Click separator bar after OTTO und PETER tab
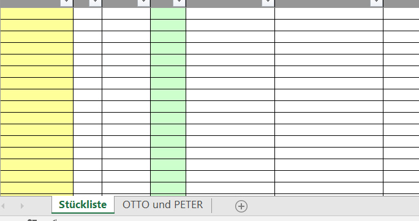This screenshot has height=221, width=419. point(211,206)
